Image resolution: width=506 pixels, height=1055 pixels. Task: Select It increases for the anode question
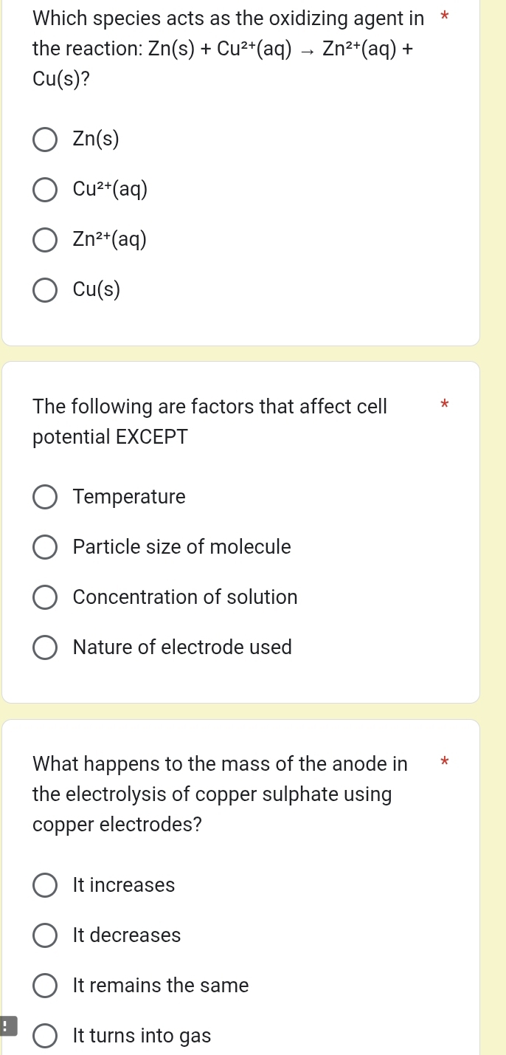45,885
